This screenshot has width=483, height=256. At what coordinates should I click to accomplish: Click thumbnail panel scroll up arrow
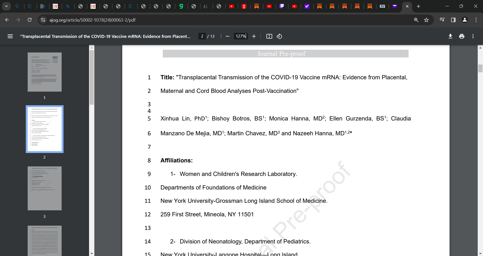[92, 47]
